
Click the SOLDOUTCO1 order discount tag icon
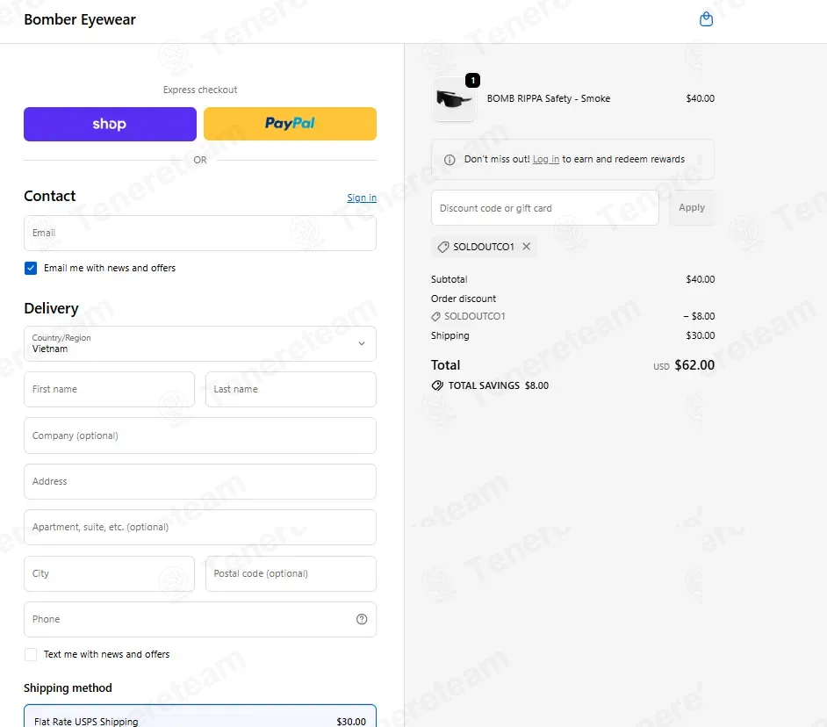click(435, 317)
